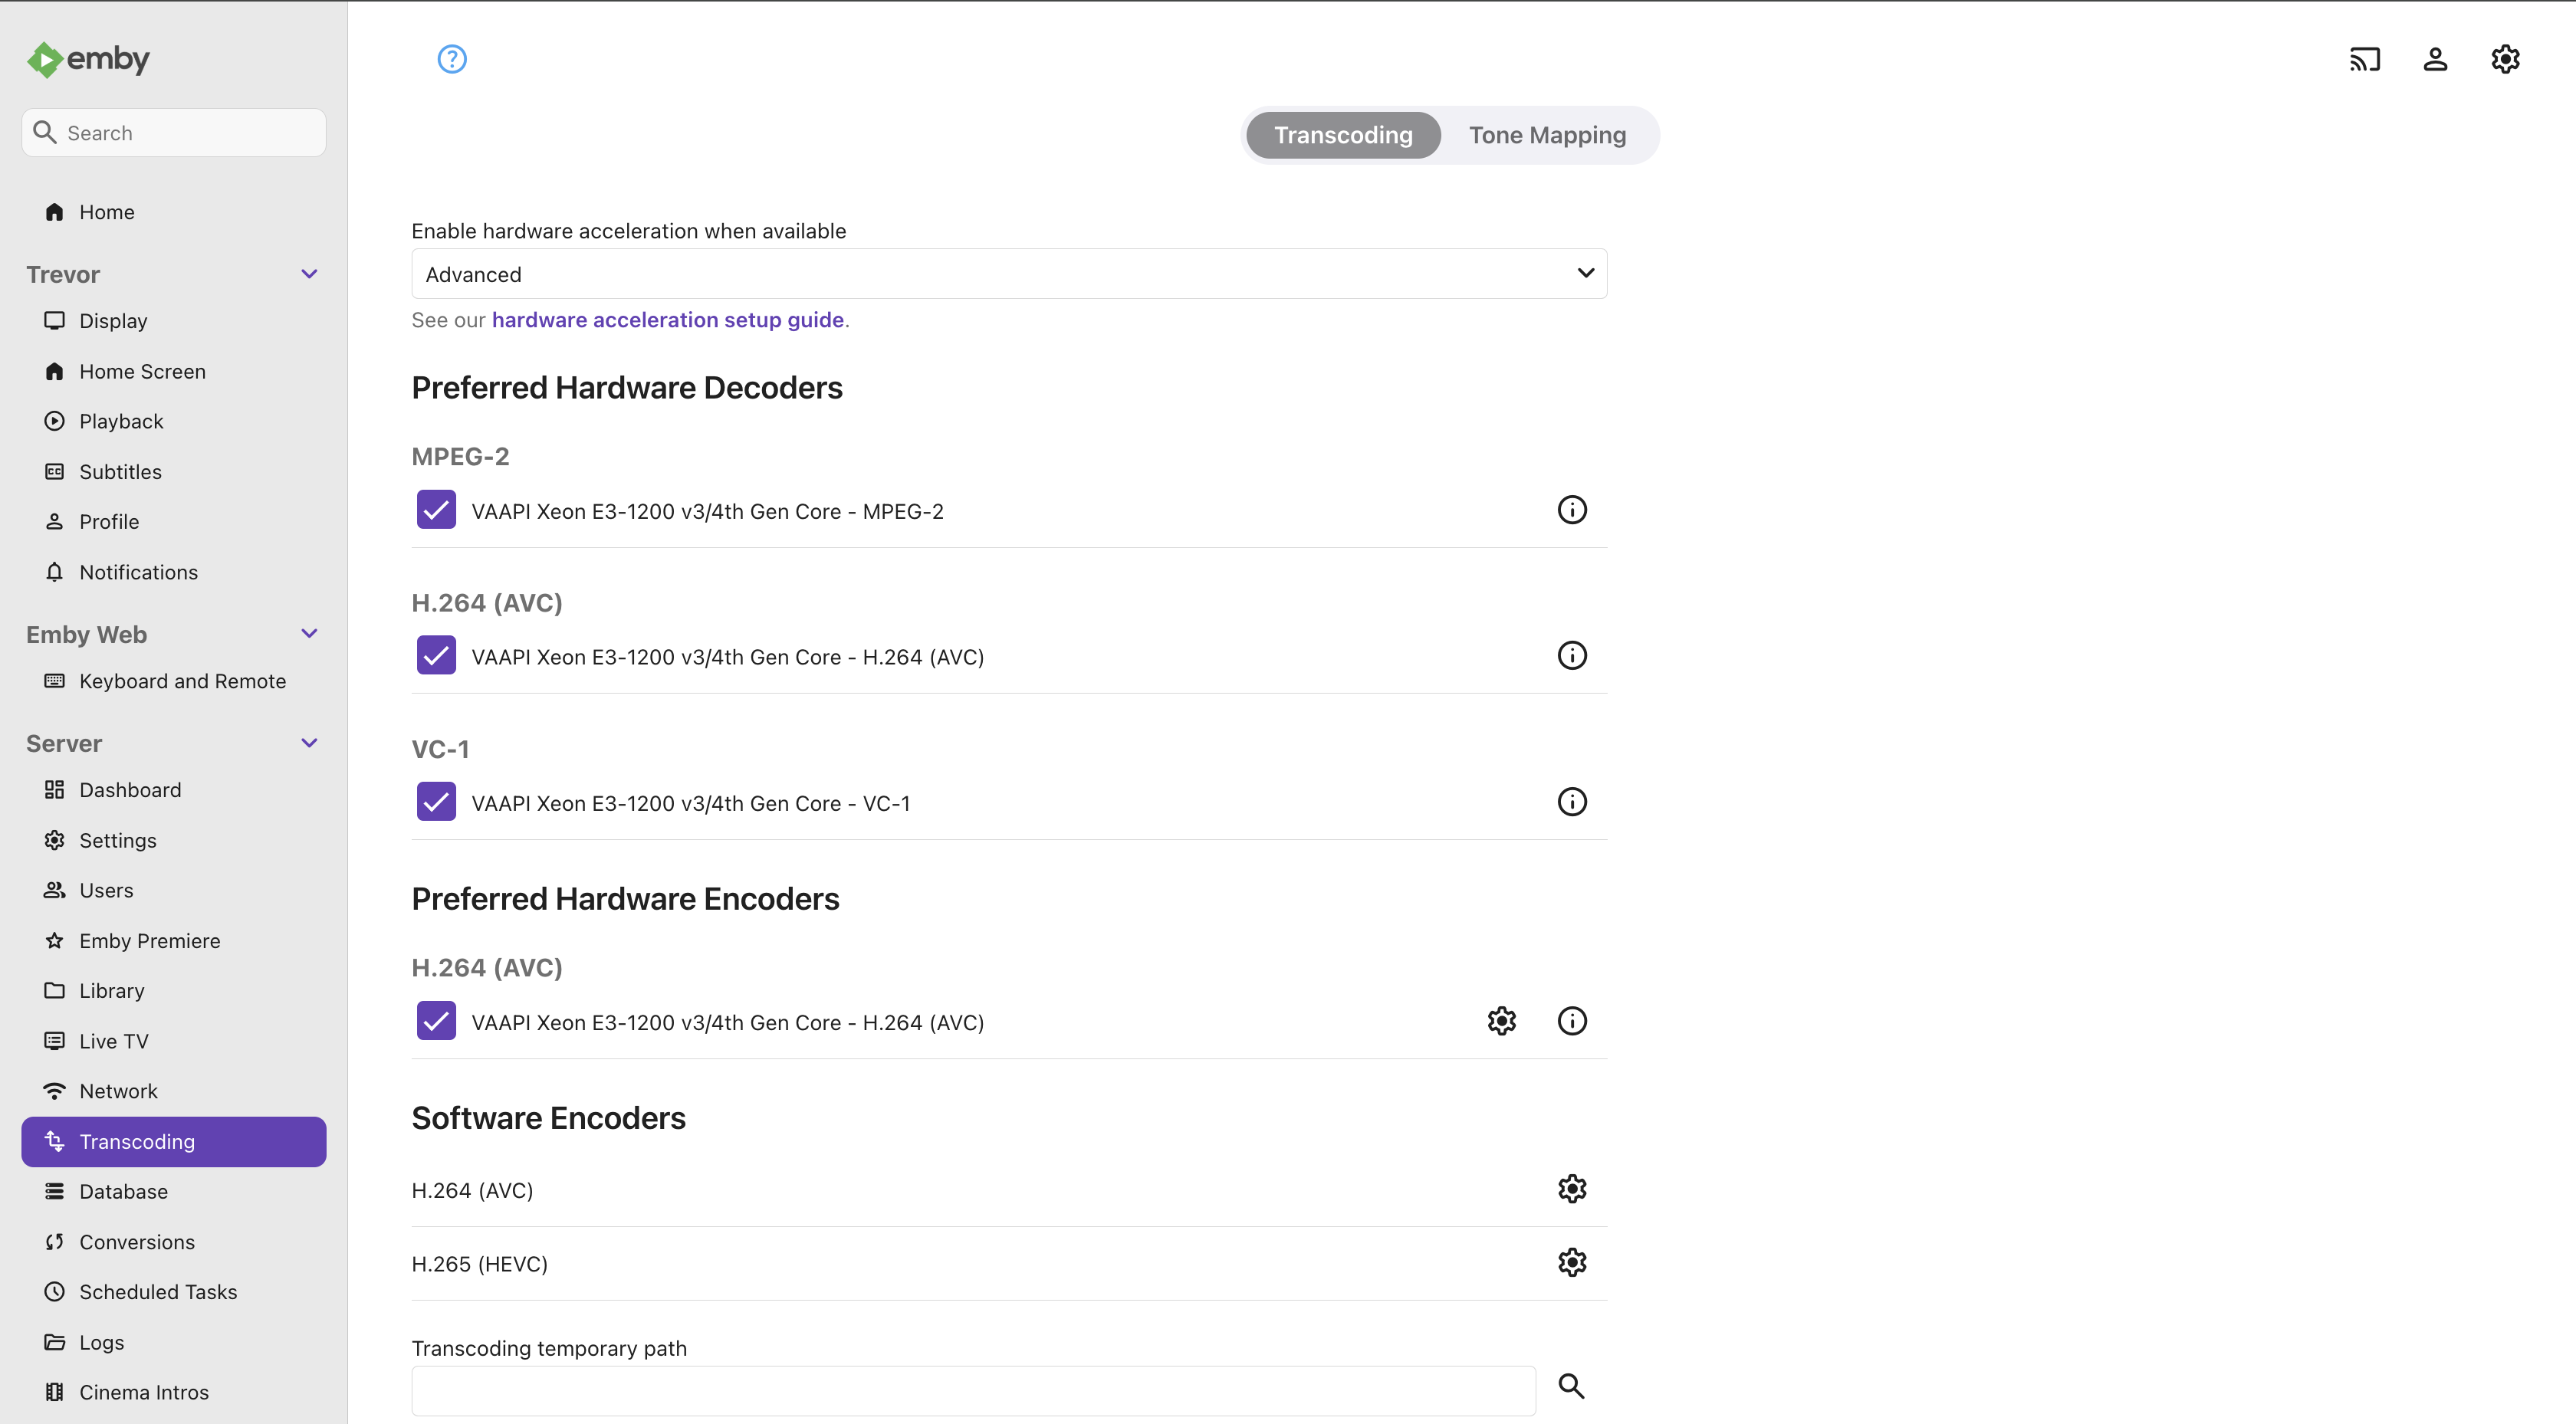Click the Transcoding temporary path input field
Image resolution: width=2576 pixels, height=1424 pixels.
tap(973, 1391)
